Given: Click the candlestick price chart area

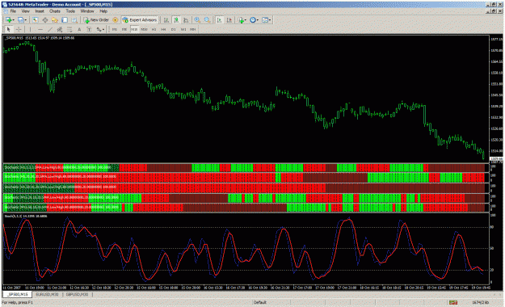Looking at the screenshot, I should click(x=246, y=99).
